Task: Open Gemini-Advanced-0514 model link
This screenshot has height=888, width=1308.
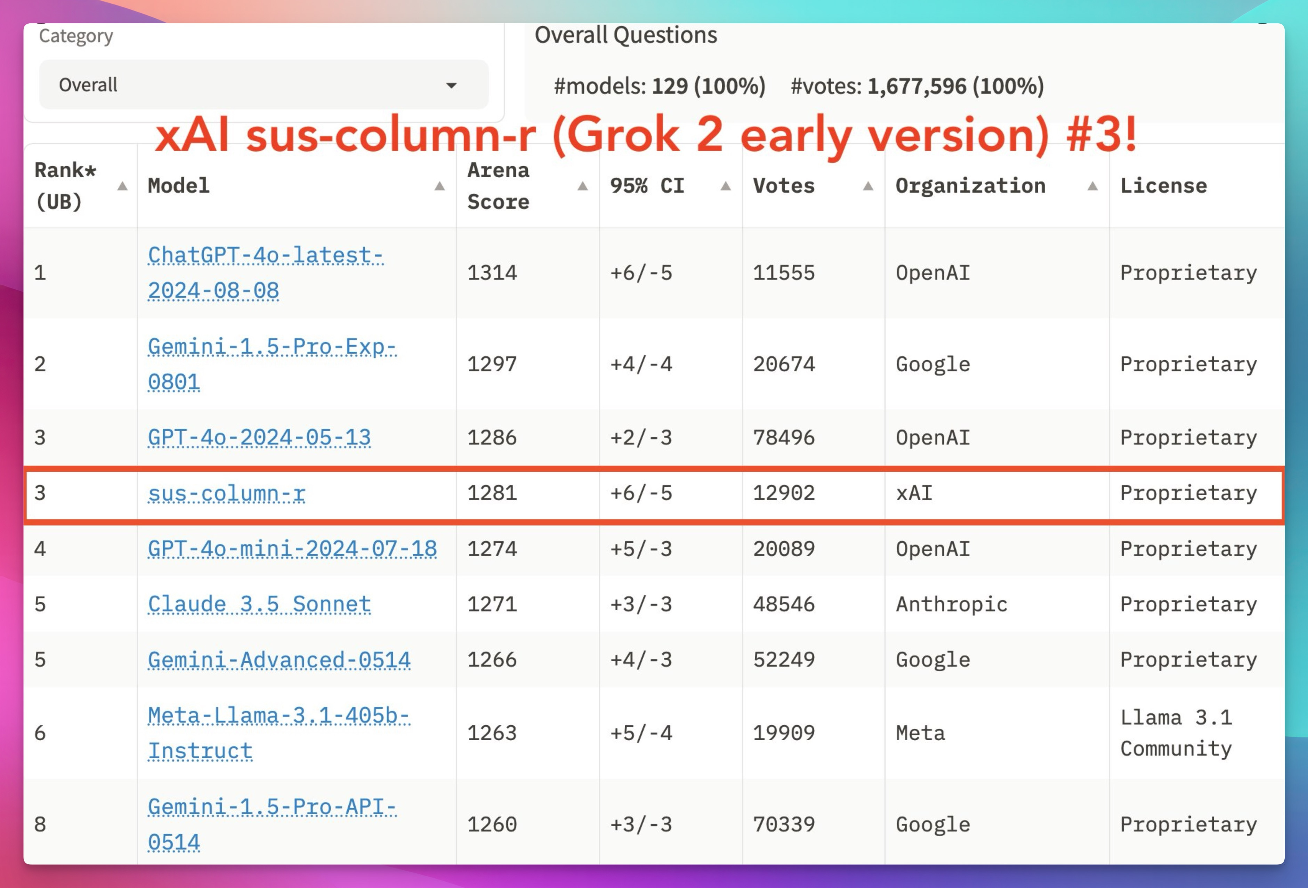Action: [279, 660]
